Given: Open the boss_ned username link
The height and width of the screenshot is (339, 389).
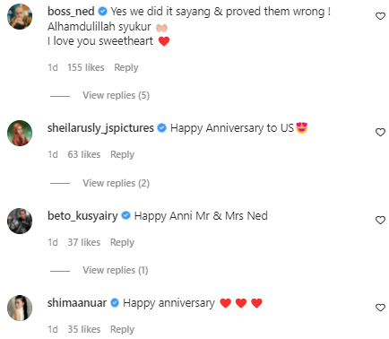Looking at the screenshot, I should coord(71,12).
